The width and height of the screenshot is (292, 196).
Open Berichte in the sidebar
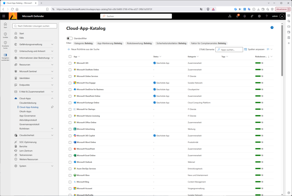coord(23,146)
